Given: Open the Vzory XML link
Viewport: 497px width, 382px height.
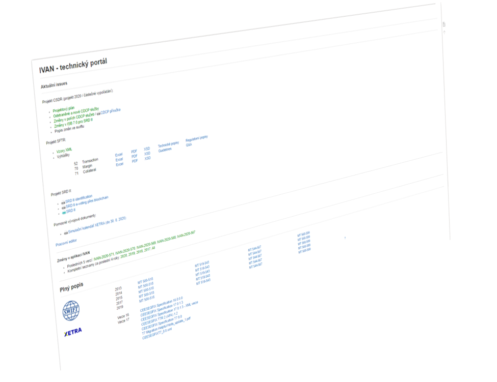Looking at the screenshot, I should (64, 151).
